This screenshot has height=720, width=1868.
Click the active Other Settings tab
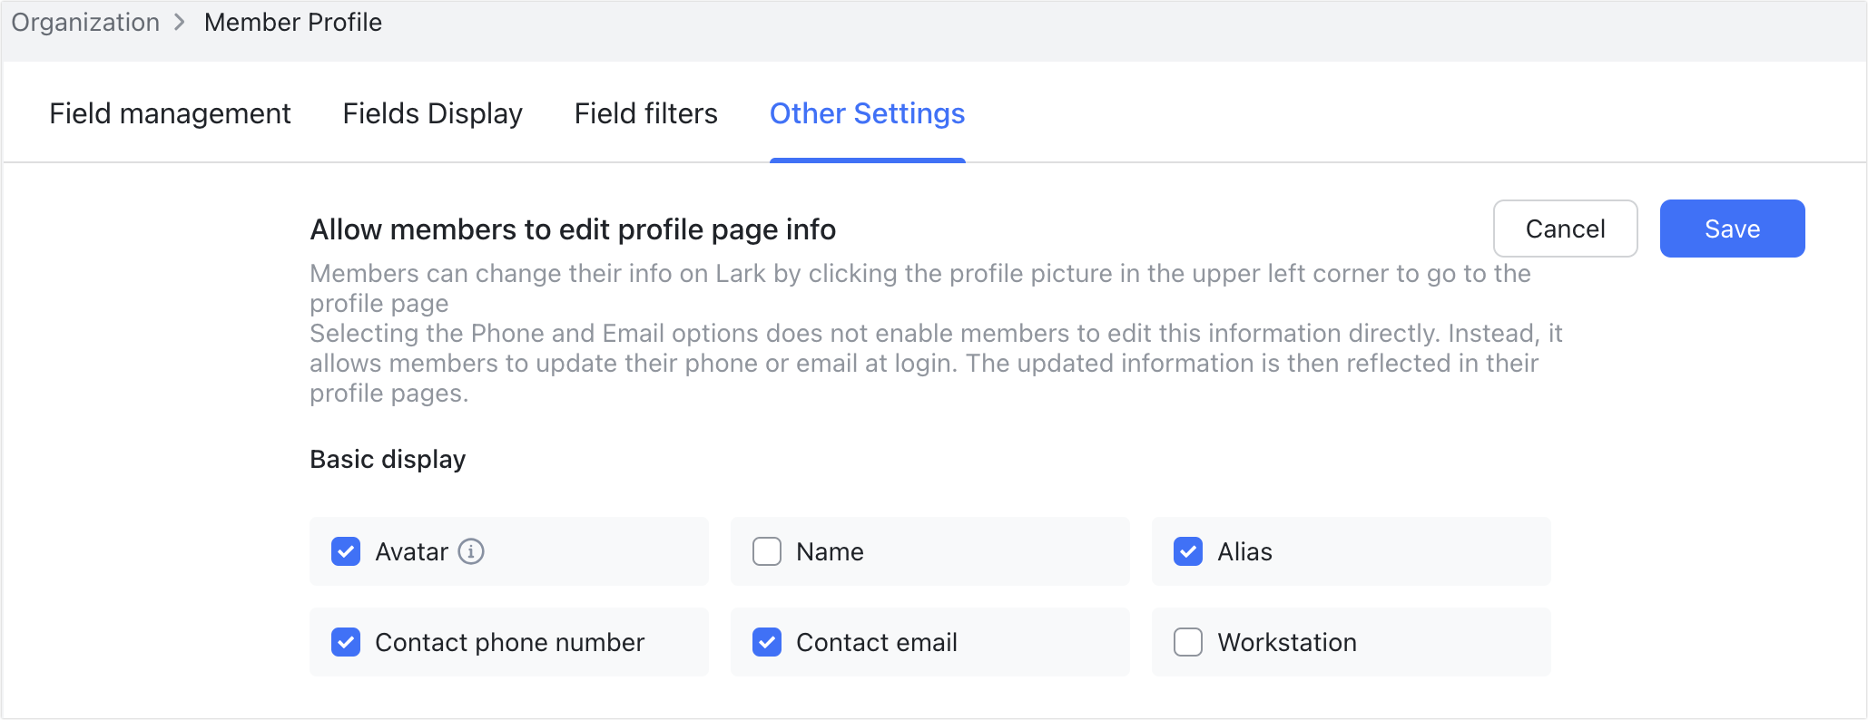[867, 113]
